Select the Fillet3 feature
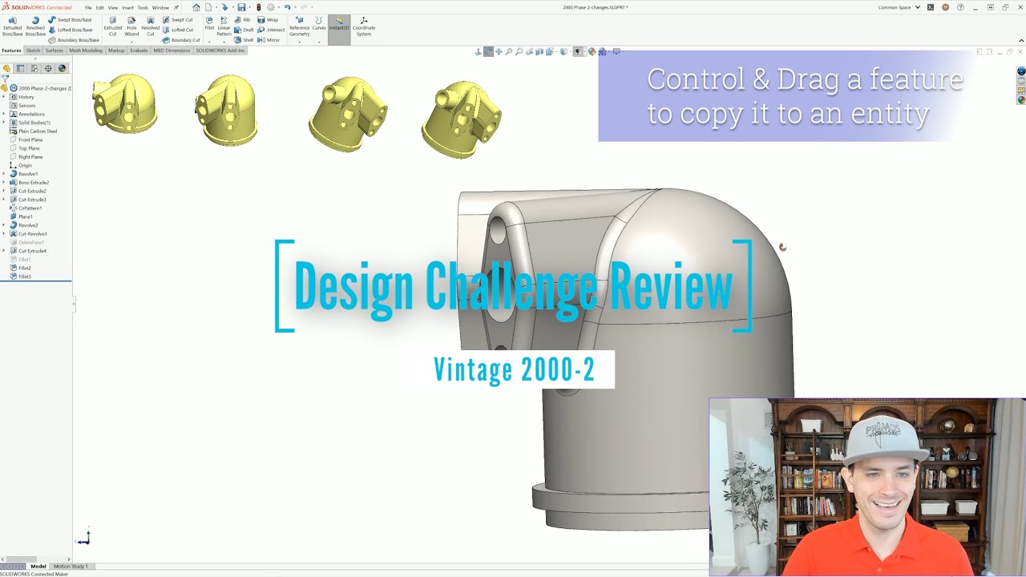The height and width of the screenshot is (577, 1026). pos(20,276)
